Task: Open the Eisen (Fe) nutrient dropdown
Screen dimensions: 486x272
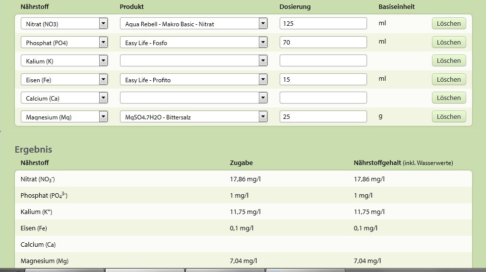Action: click(x=64, y=80)
